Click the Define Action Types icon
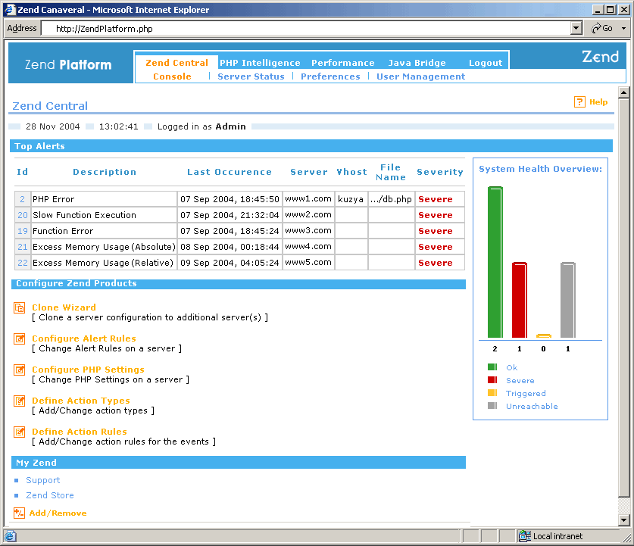634x546 pixels. pos(20,401)
